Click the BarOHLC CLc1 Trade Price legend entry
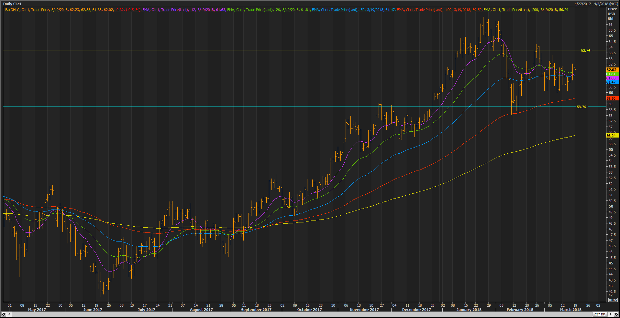Viewport: 620px width, 318px height. click(73, 10)
